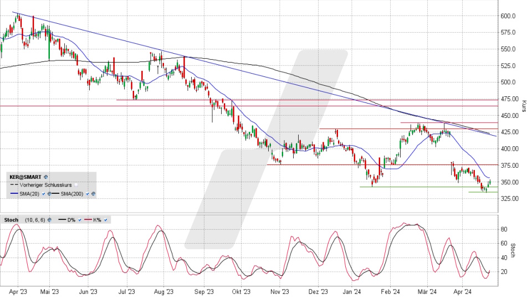Click the 600.0 price axis label
The image size is (532, 299).
pos(508,16)
